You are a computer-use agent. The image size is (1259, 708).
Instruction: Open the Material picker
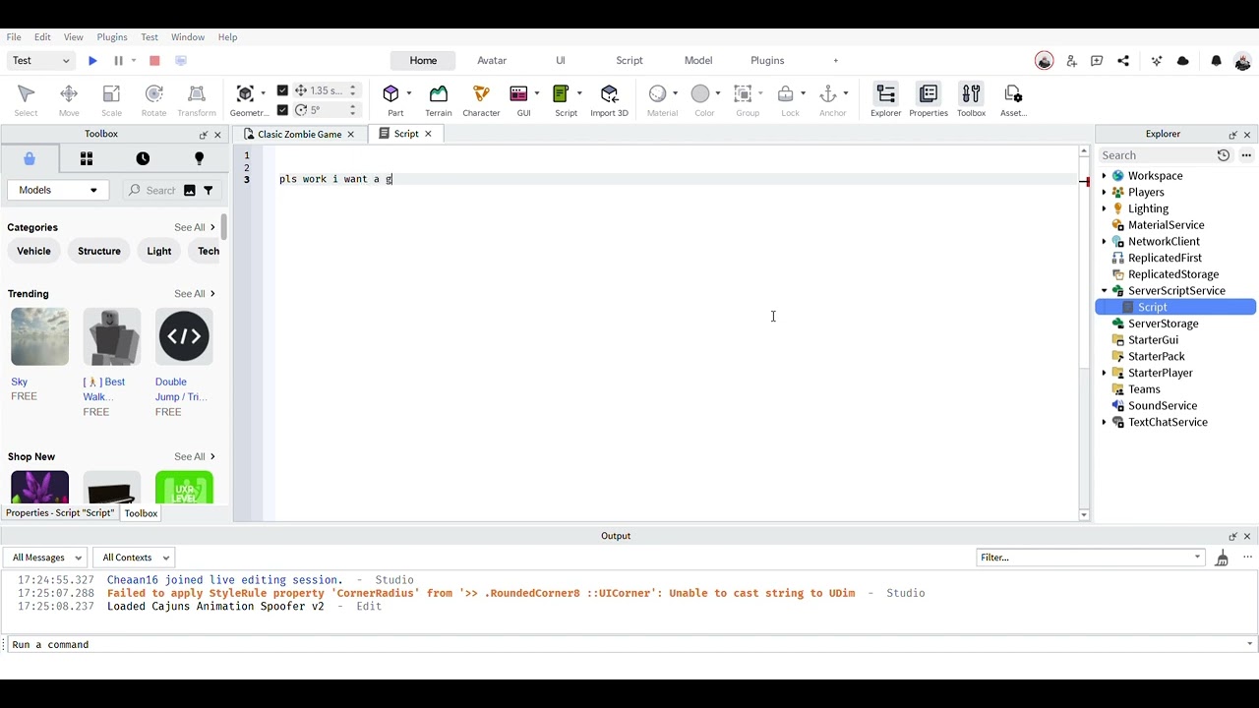point(660,100)
